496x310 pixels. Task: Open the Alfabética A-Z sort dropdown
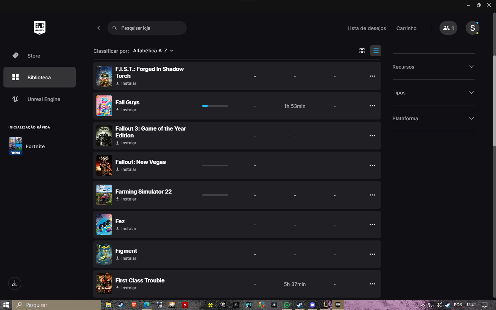tap(153, 51)
